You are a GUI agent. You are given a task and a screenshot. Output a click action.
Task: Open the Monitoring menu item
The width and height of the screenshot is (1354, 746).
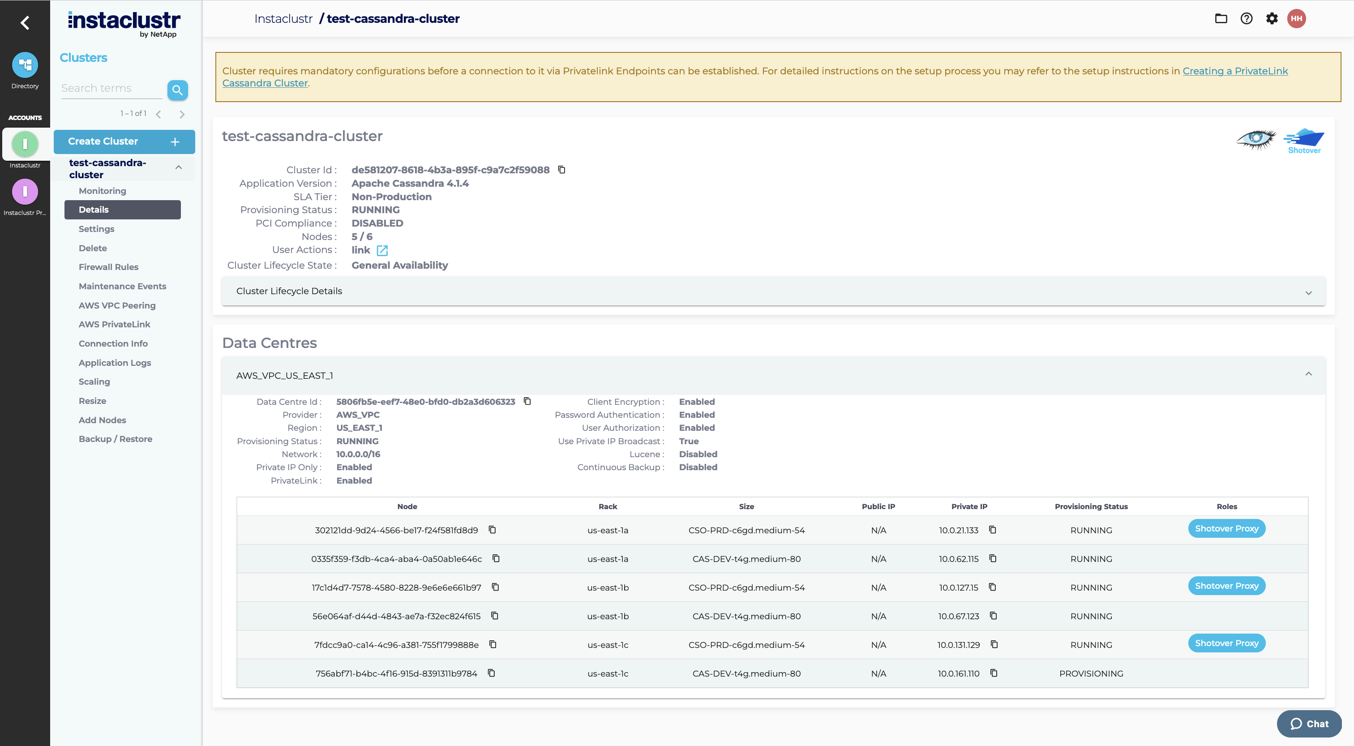102,191
